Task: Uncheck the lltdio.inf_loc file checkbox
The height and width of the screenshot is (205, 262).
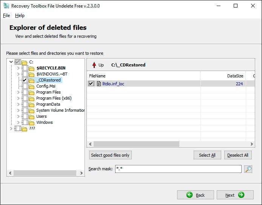Action: point(91,83)
